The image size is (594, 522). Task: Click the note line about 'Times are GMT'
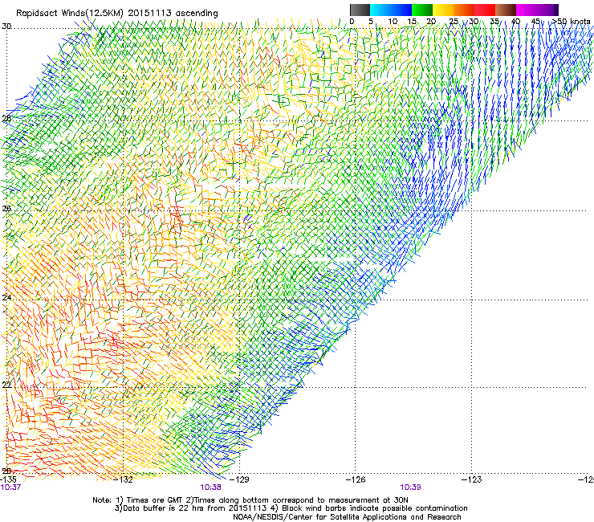coord(250,500)
